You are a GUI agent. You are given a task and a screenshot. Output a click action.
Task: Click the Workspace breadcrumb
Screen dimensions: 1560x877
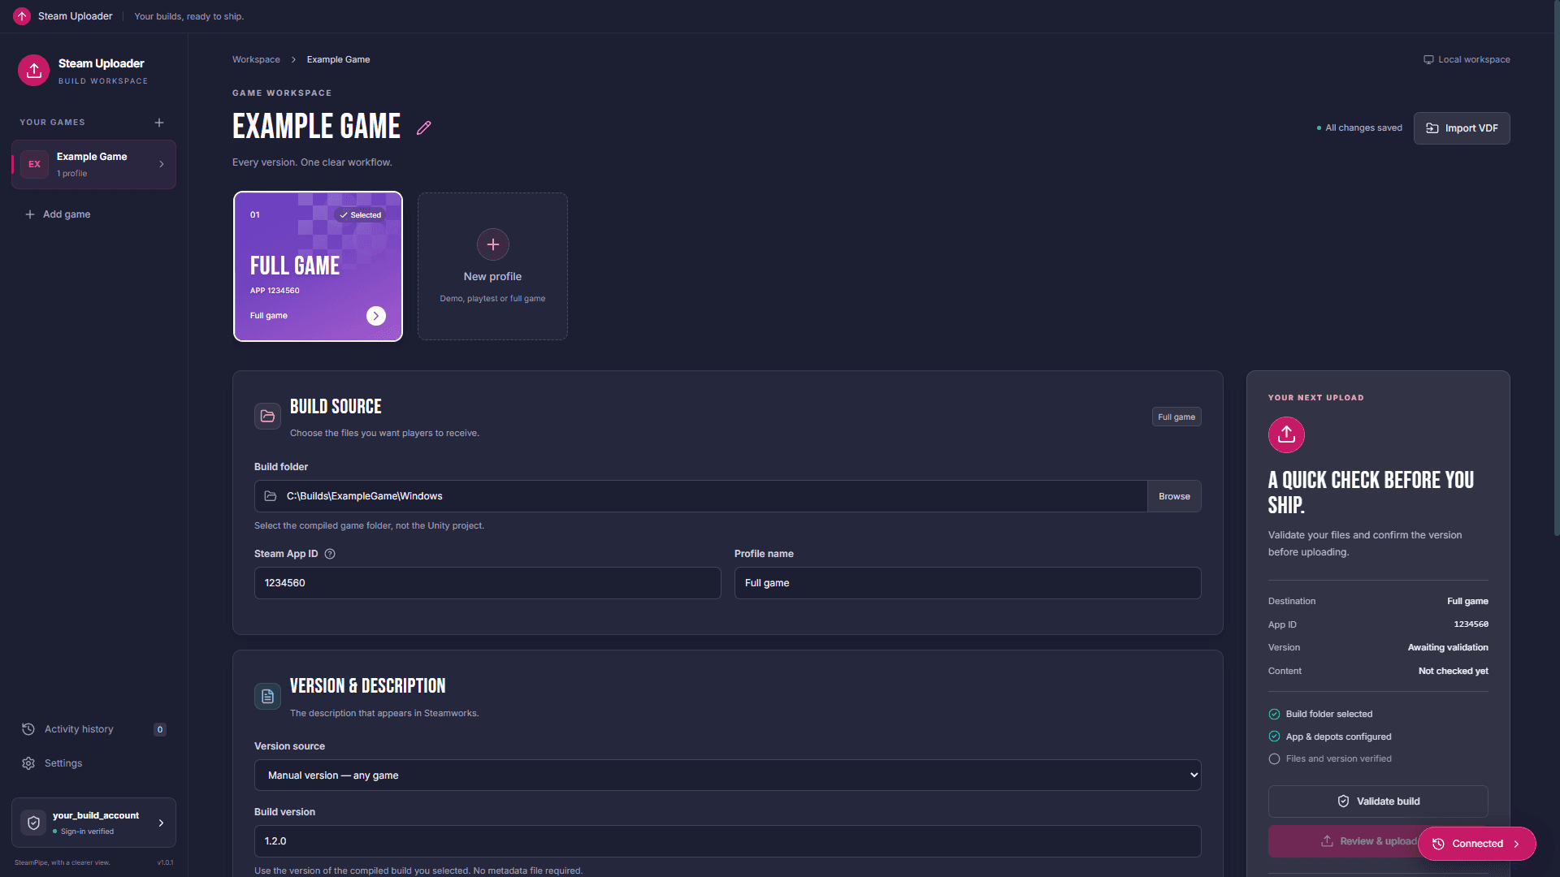256,59
